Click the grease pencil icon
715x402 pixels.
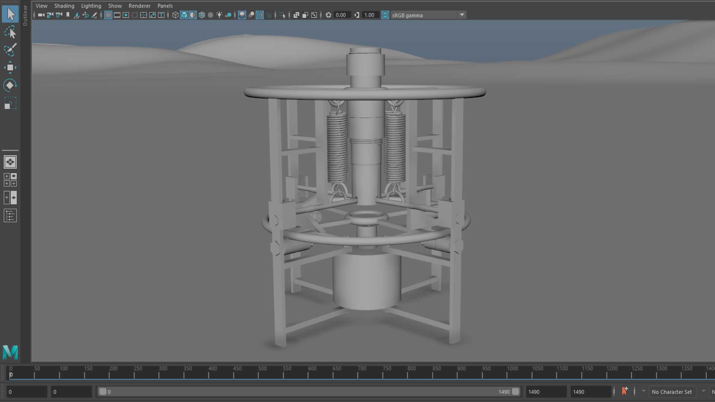tap(94, 15)
